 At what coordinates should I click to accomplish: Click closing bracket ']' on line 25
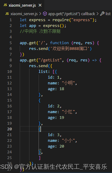point(40,158)
